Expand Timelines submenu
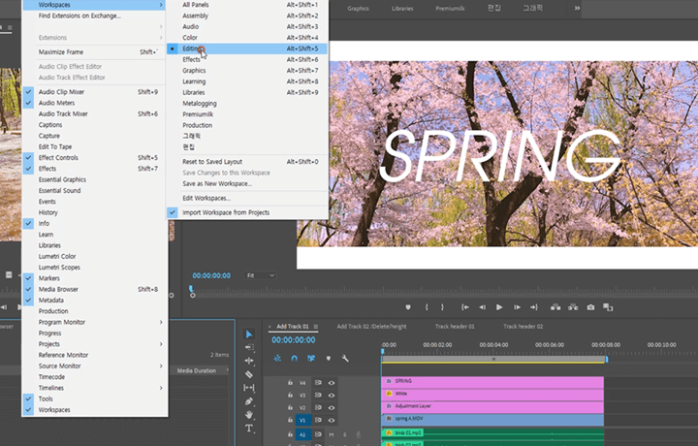Screen dimensions: 698x446 point(95,388)
